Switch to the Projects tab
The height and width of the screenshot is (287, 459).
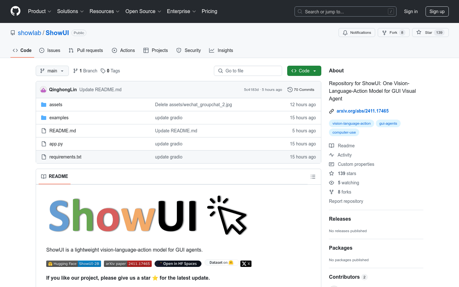tap(156, 50)
